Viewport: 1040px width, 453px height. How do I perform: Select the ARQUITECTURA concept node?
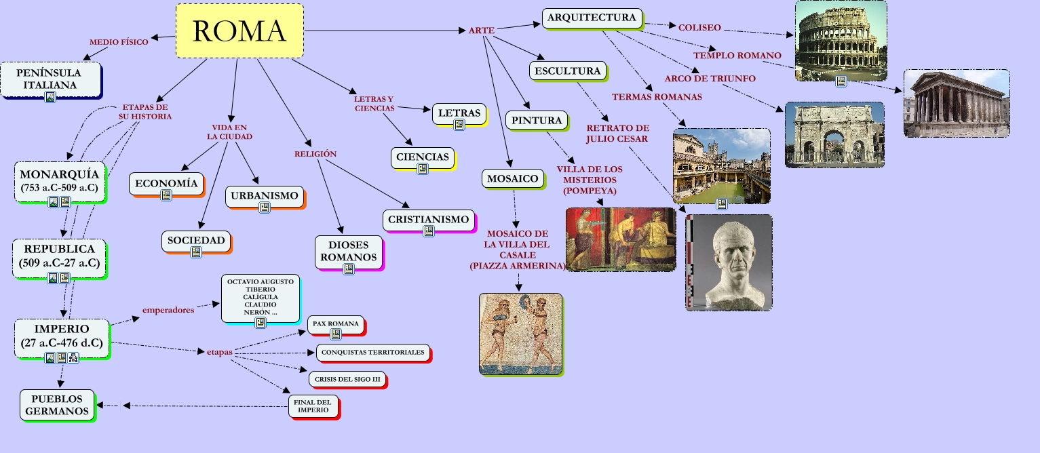click(x=592, y=18)
